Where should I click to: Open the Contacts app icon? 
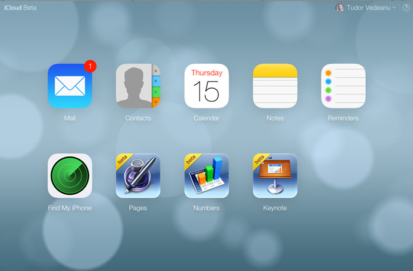138,86
